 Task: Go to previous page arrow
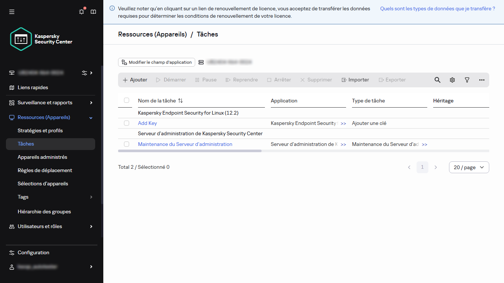tap(409, 167)
